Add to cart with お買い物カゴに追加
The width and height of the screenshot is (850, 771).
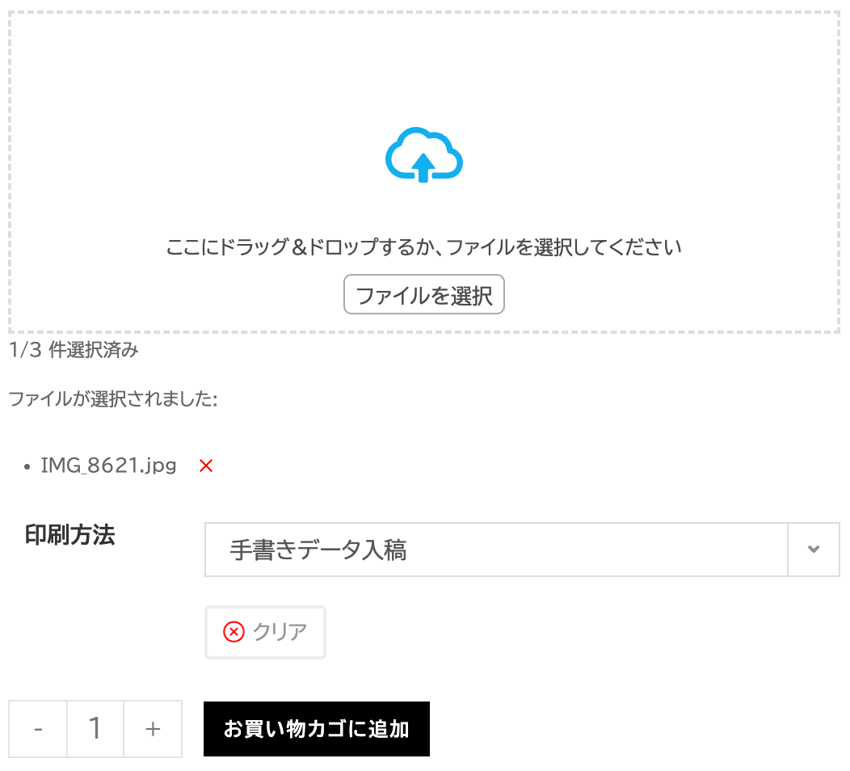[x=317, y=729]
